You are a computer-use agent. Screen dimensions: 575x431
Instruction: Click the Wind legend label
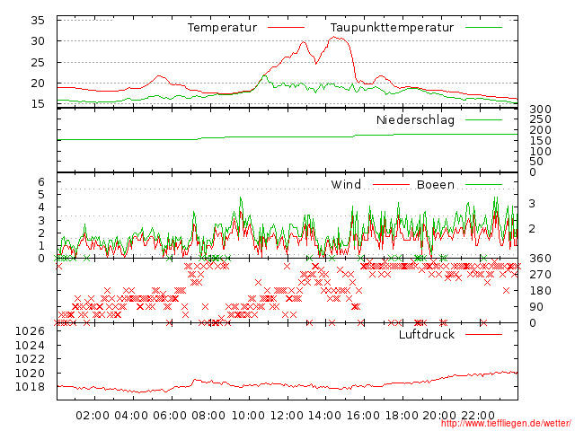tap(346, 185)
